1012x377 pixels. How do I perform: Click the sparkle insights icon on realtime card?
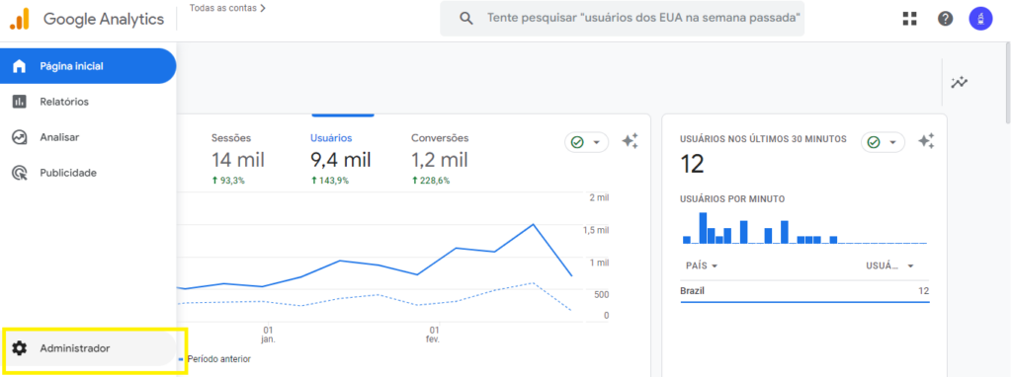pyautogui.click(x=926, y=142)
